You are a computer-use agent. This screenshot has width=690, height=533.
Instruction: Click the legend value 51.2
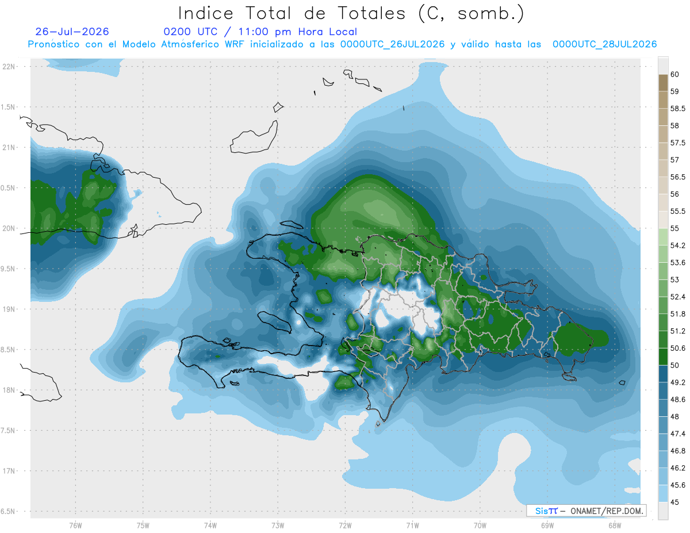[678, 331]
